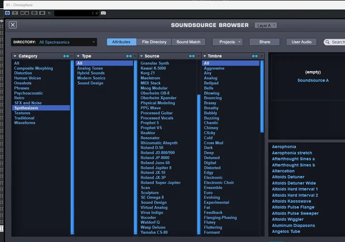Toggle the Timbre column link icon
Image resolution: width=345 pixels, height=242 pixels.
tap(255, 56)
